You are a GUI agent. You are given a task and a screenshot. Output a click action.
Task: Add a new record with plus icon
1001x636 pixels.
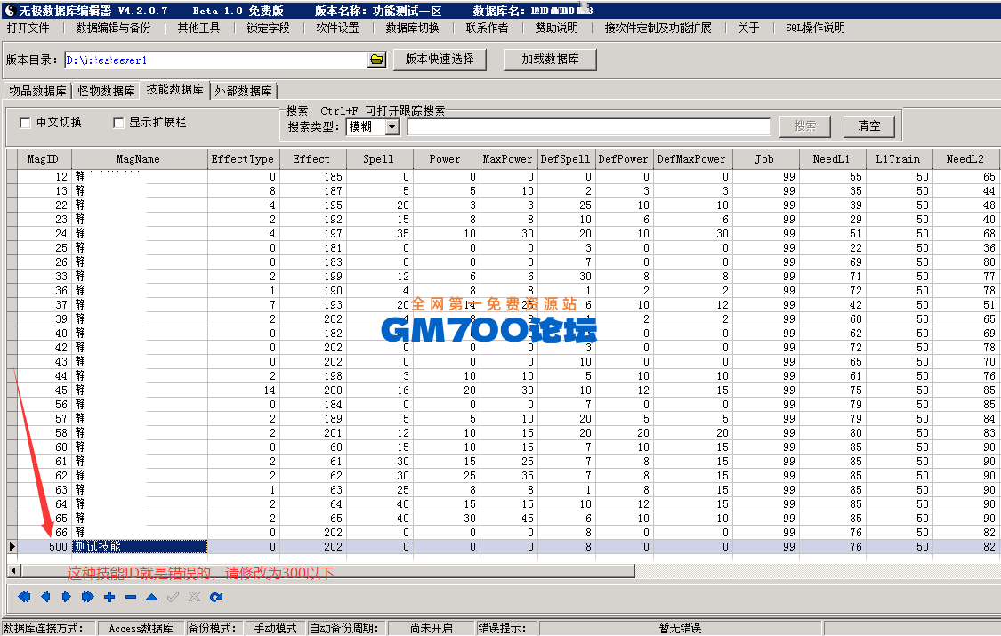pos(109,597)
